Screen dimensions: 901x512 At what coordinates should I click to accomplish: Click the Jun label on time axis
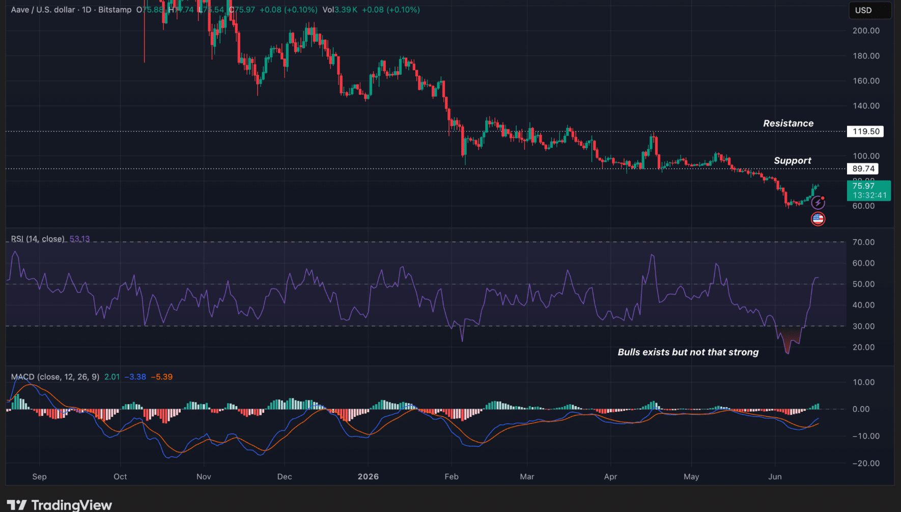[x=775, y=477]
